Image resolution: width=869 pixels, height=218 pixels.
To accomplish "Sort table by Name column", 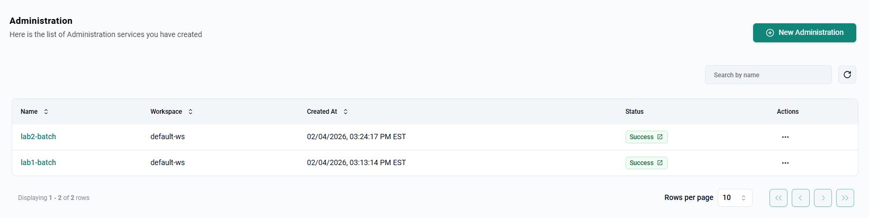I will coord(46,112).
